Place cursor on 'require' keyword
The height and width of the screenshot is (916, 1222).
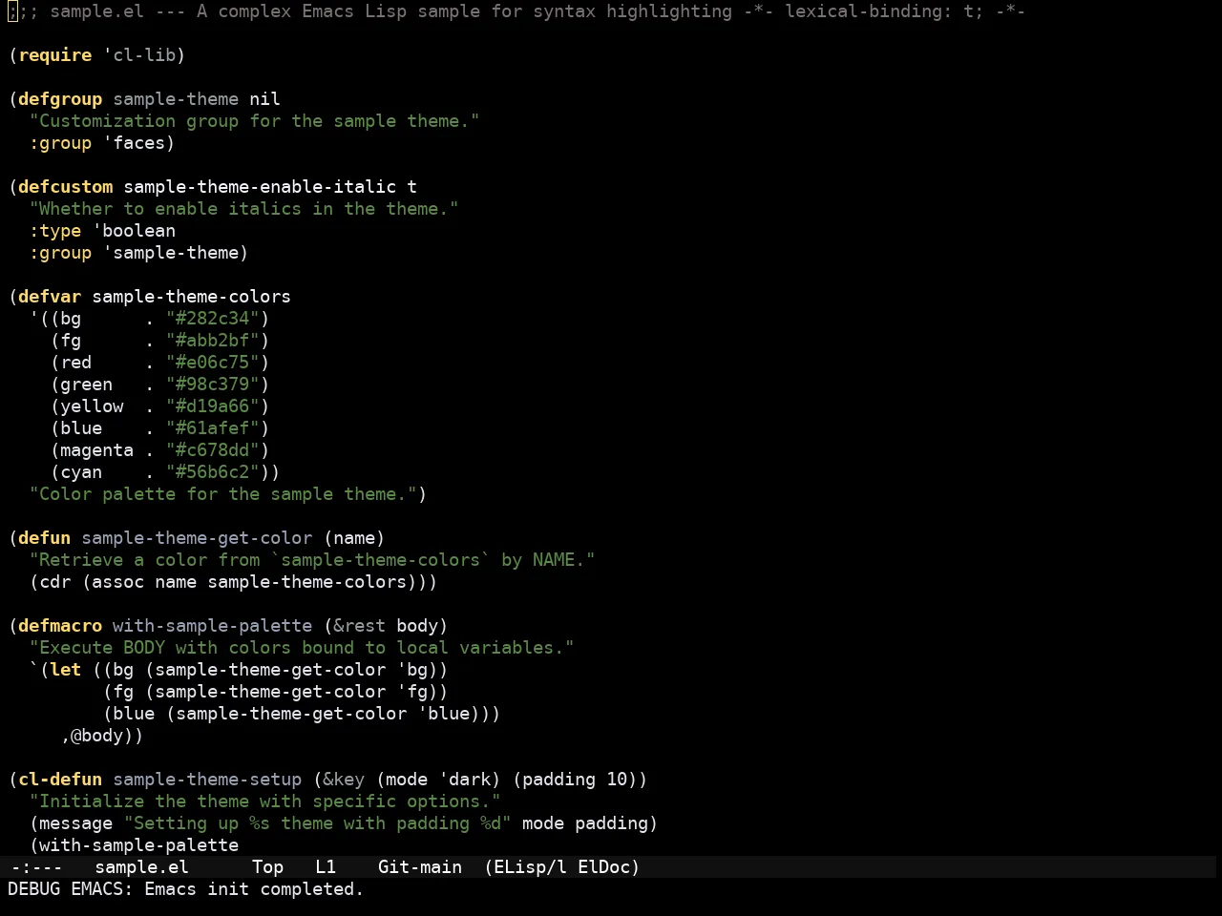click(x=55, y=55)
